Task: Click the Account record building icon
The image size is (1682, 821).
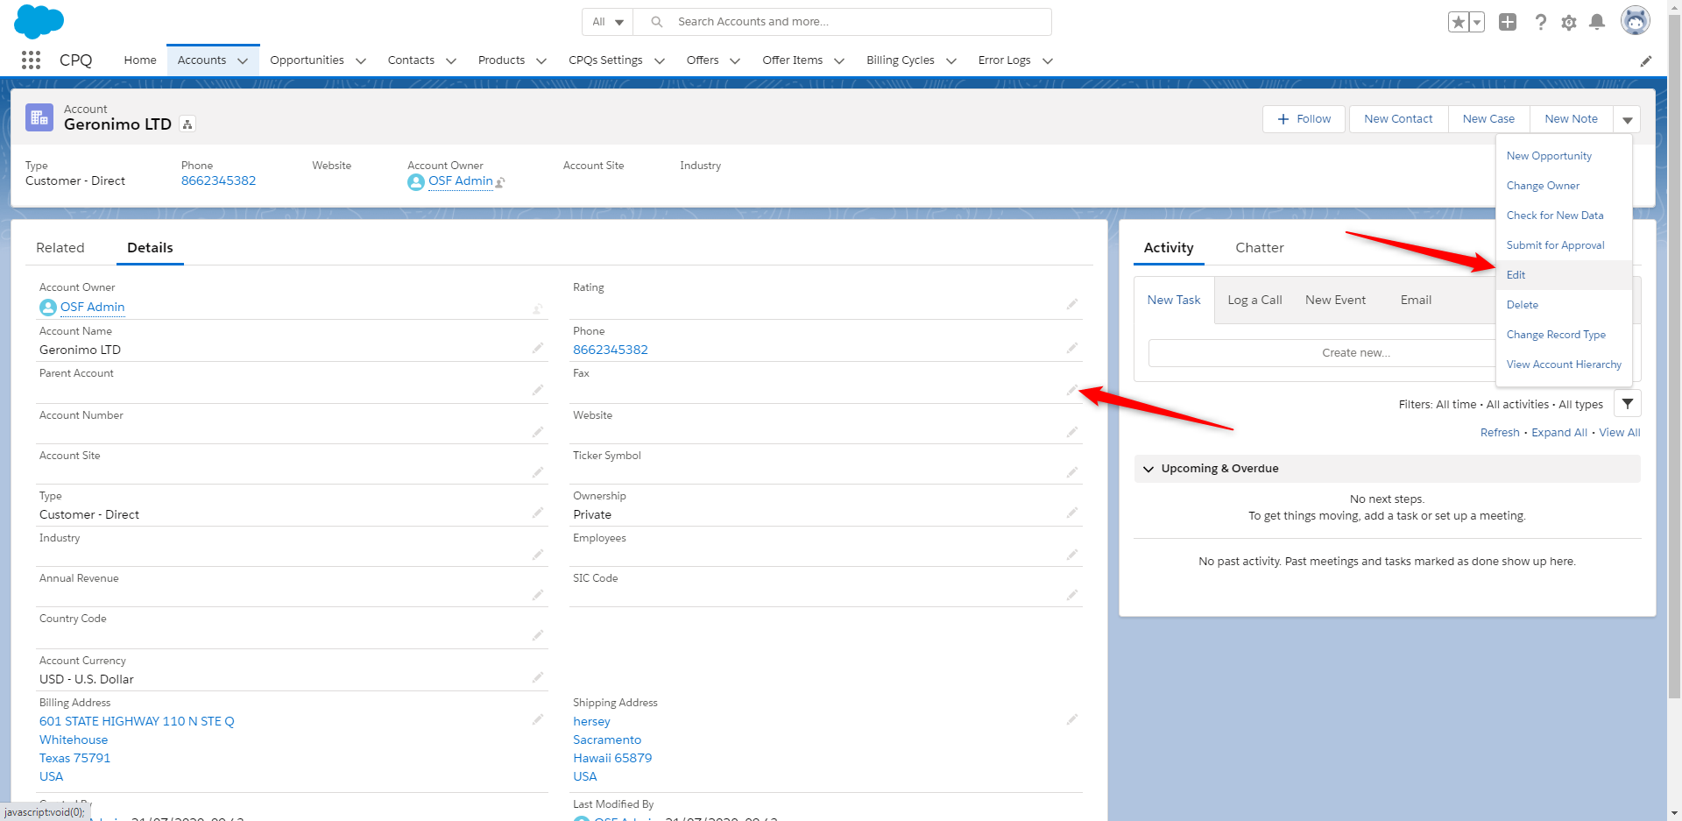Action: pos(39,117)
